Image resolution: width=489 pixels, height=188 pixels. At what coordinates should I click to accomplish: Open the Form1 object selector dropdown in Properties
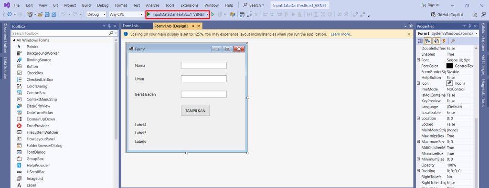coord(477,33)
